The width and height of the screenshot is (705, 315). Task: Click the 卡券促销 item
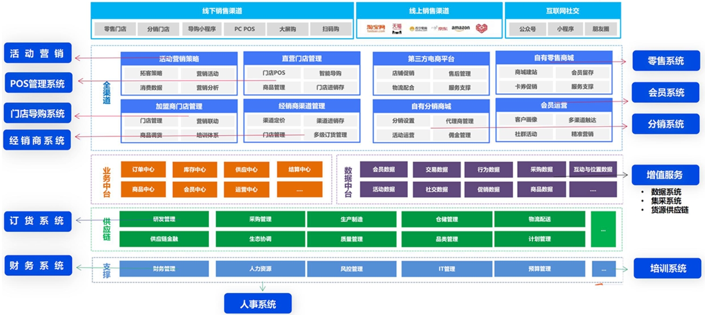click(x=525, y=87)
